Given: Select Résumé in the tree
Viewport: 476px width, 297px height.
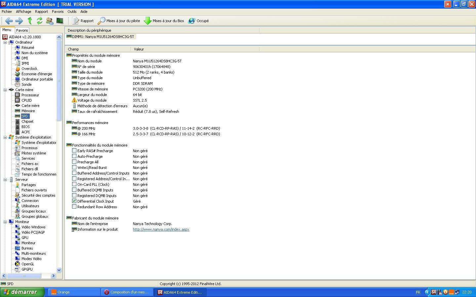Looking at the screenshot, I should pos(28,48).
